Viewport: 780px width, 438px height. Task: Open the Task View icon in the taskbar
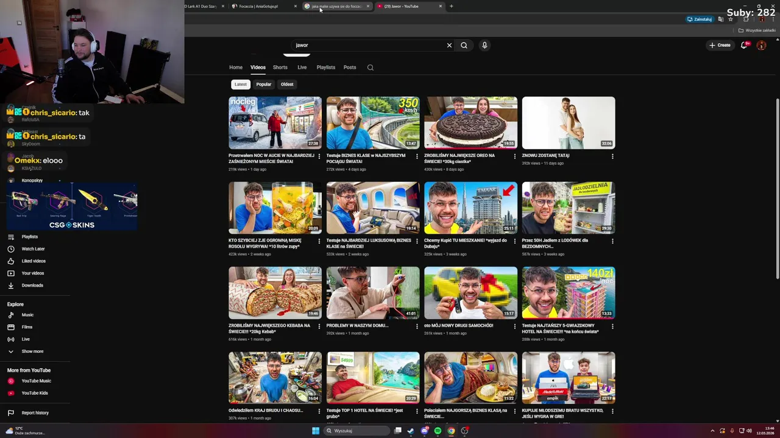tap(397, 431)
